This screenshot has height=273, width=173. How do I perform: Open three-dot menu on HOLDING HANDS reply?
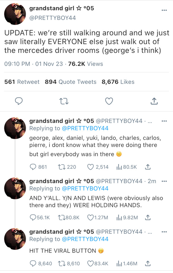164,181
